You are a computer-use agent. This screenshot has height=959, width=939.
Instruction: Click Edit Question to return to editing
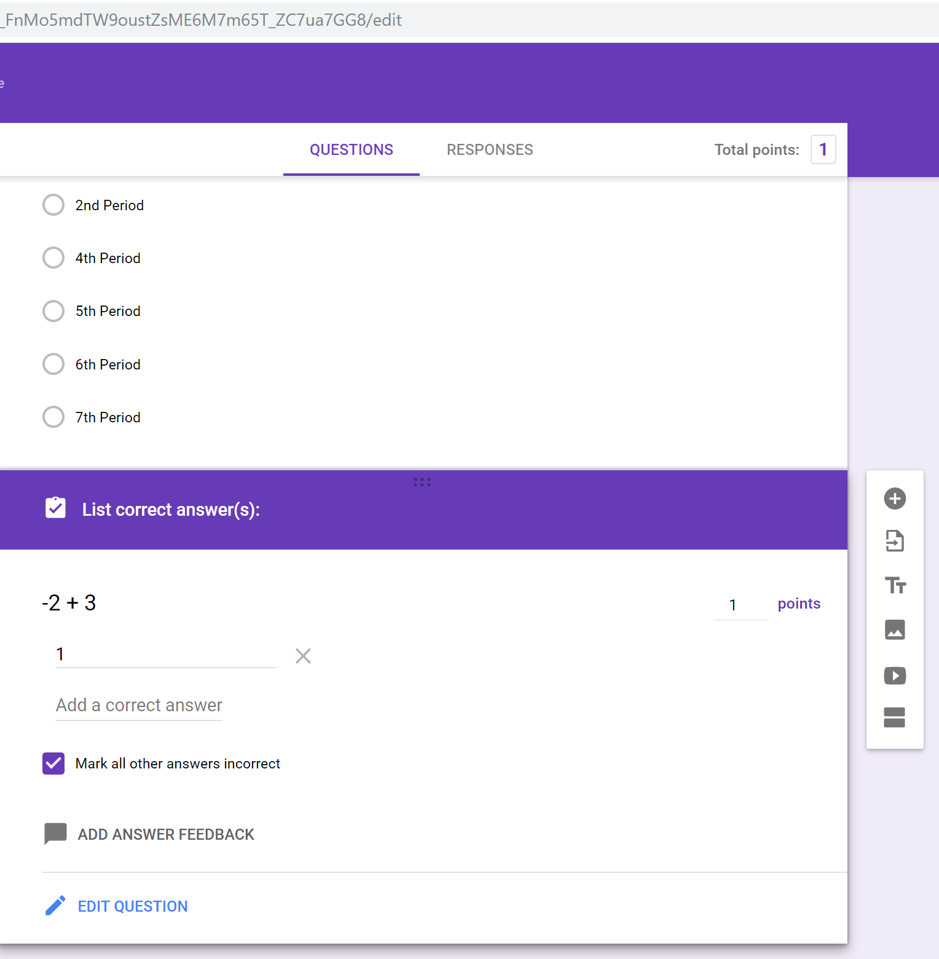pos(132,906)
